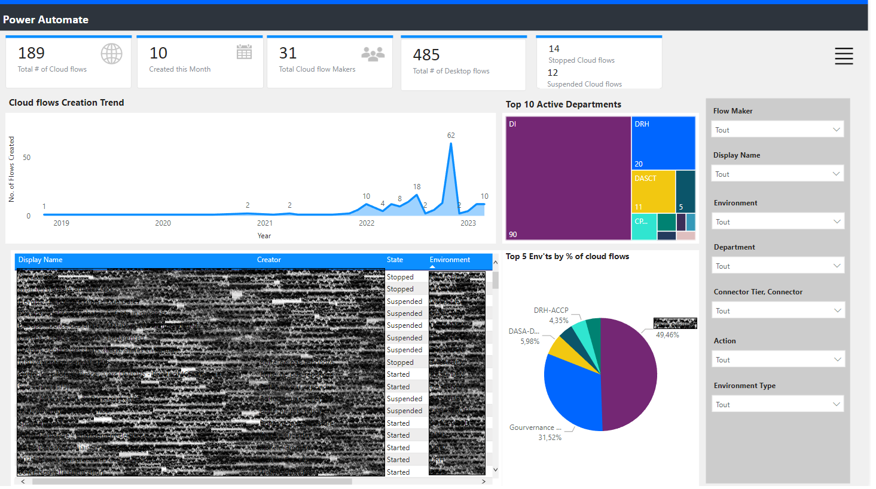Click the 189 Total Cloud flows value
This screenshot has height=489, width=876.
[x=32, y=53]
